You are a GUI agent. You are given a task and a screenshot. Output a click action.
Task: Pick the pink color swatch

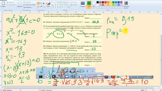coord(106,5)
